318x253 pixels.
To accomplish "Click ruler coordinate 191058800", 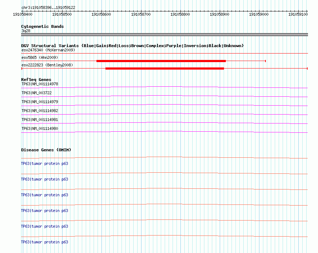I will [180, 14].
